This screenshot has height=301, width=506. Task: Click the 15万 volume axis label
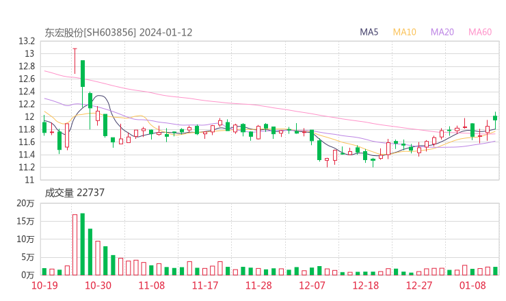(25, 221)
